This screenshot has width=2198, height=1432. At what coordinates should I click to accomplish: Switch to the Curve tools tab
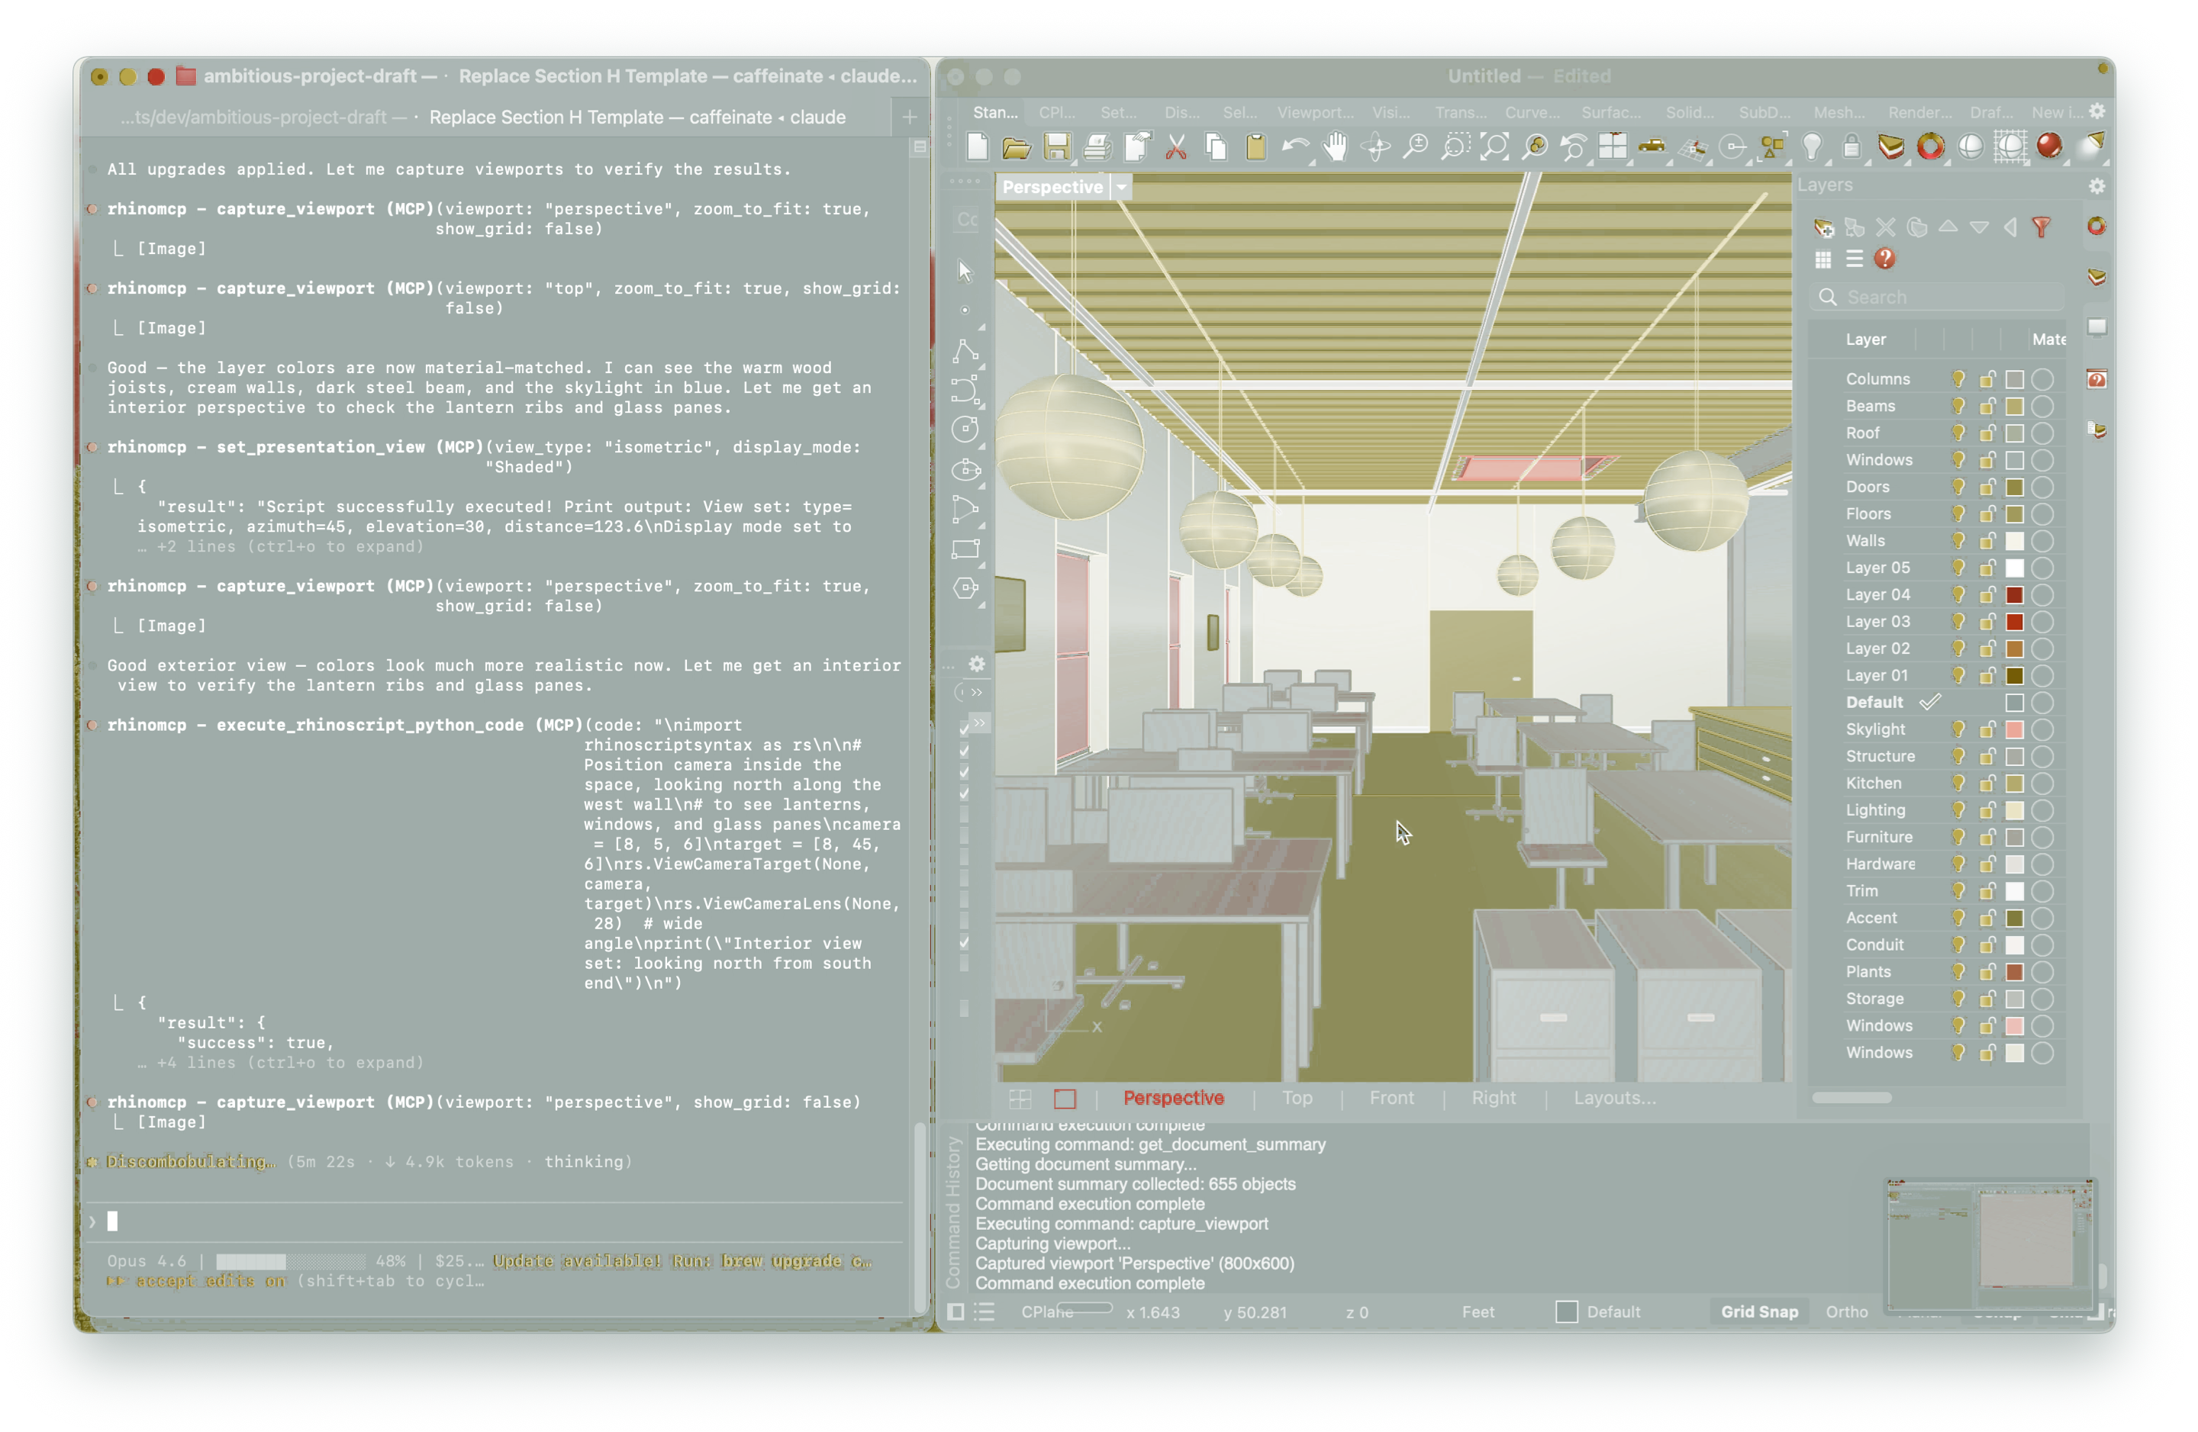click(1530, 113)
